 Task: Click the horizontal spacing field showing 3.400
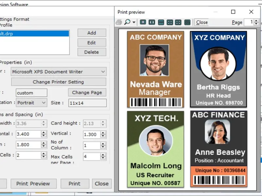tap(28, 134)
